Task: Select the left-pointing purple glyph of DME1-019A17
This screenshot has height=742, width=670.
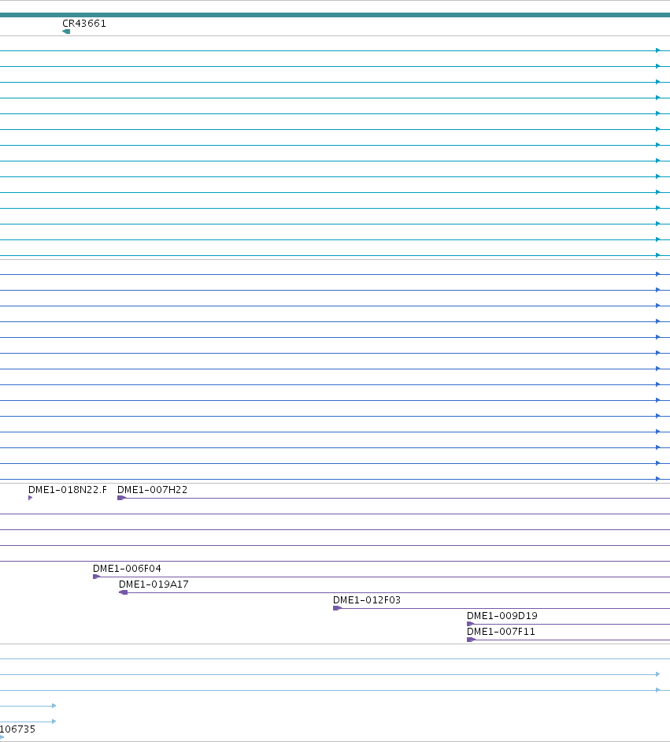Action: (x=124, y=592)
